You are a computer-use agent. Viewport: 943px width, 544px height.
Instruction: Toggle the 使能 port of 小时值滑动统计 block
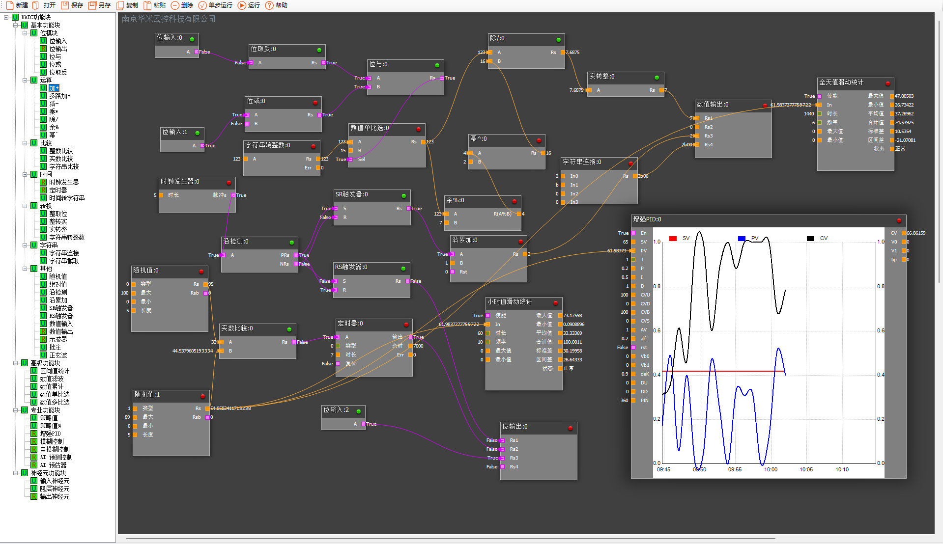[488, 316]
